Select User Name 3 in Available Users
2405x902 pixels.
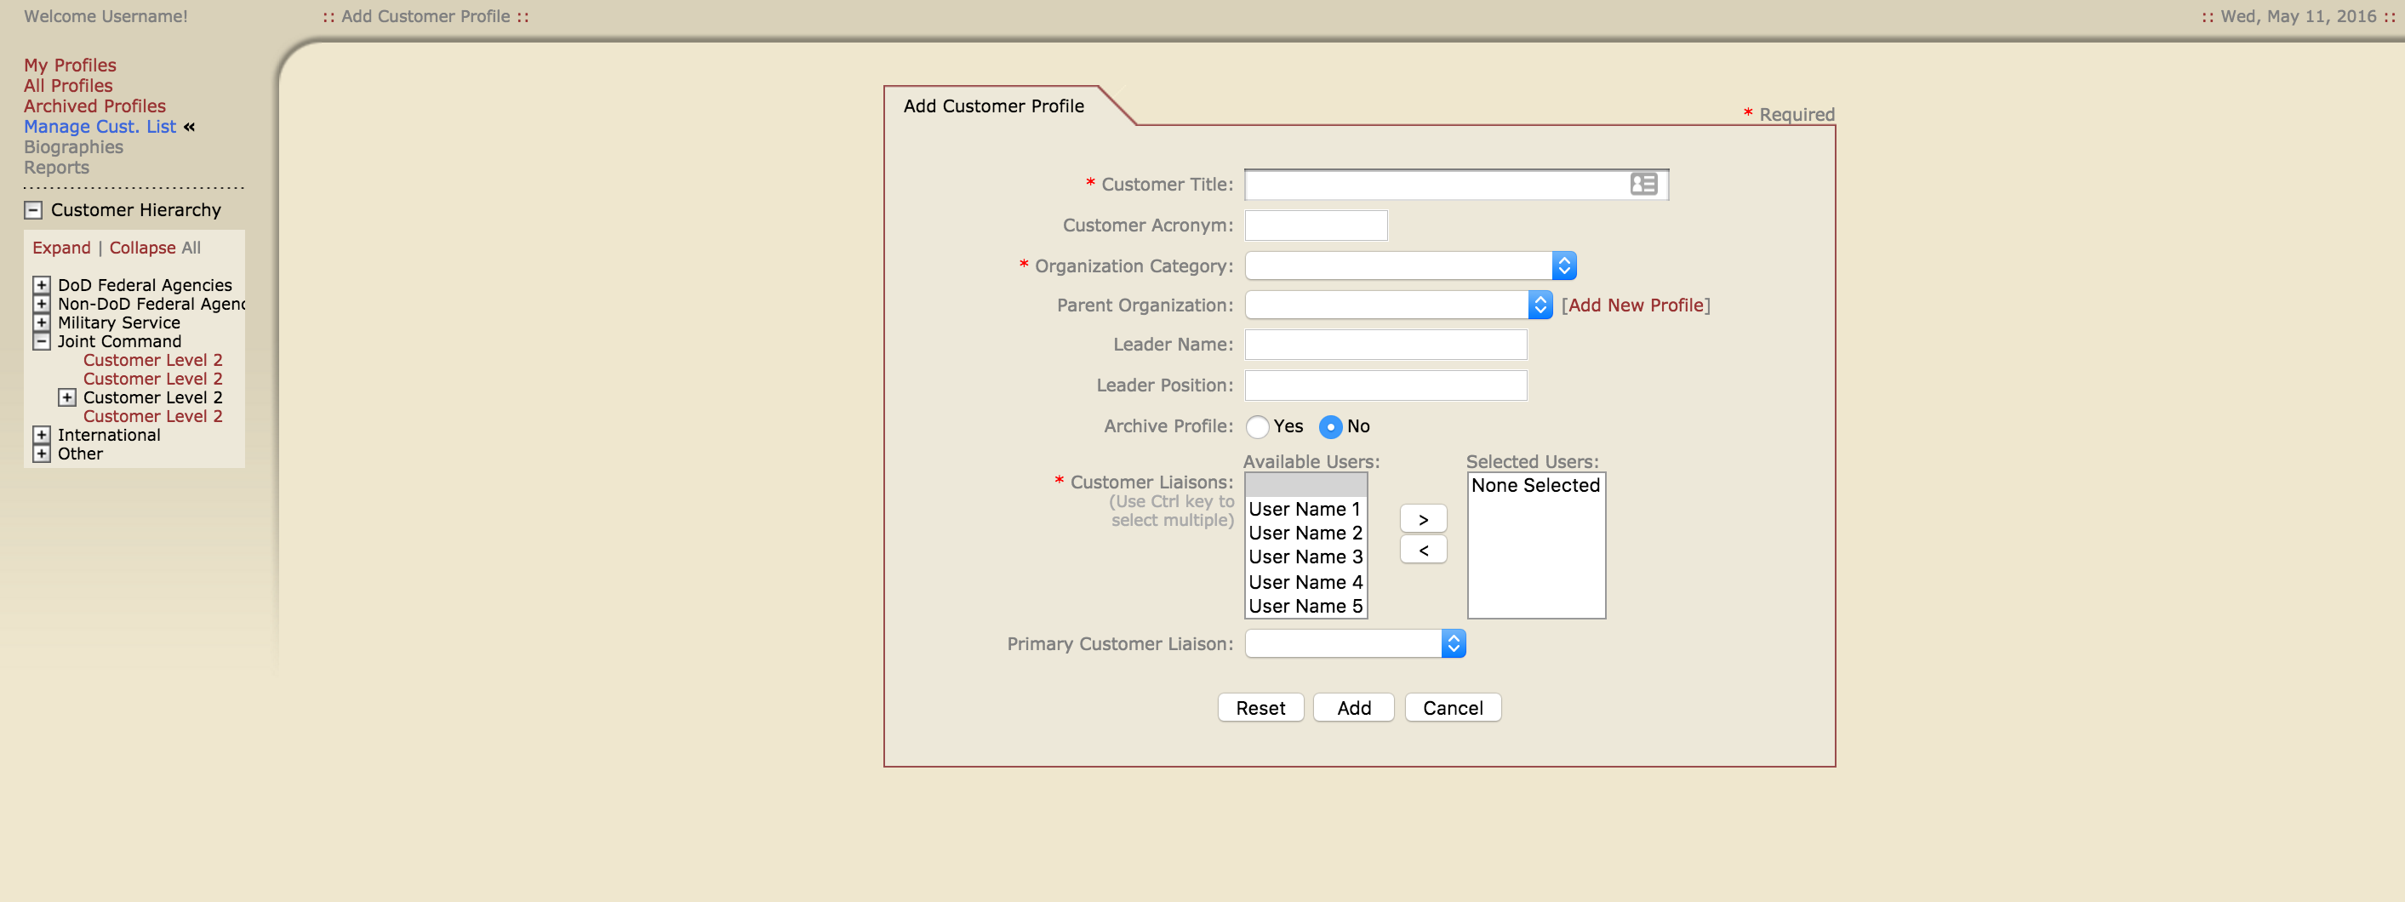[1305, 557]
